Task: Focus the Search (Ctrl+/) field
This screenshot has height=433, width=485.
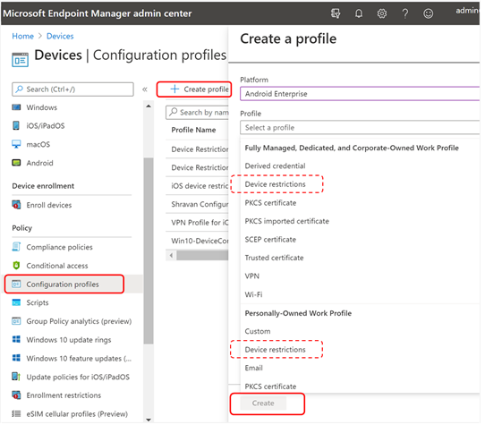Action: click(x=73, y=90)
